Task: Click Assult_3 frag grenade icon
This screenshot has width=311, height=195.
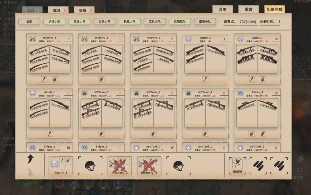Action: [263, 79]
